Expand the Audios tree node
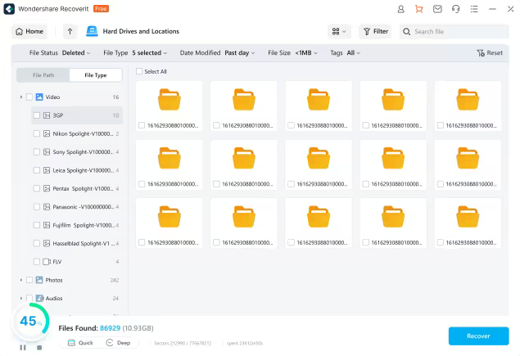 (x=21, y=299)
